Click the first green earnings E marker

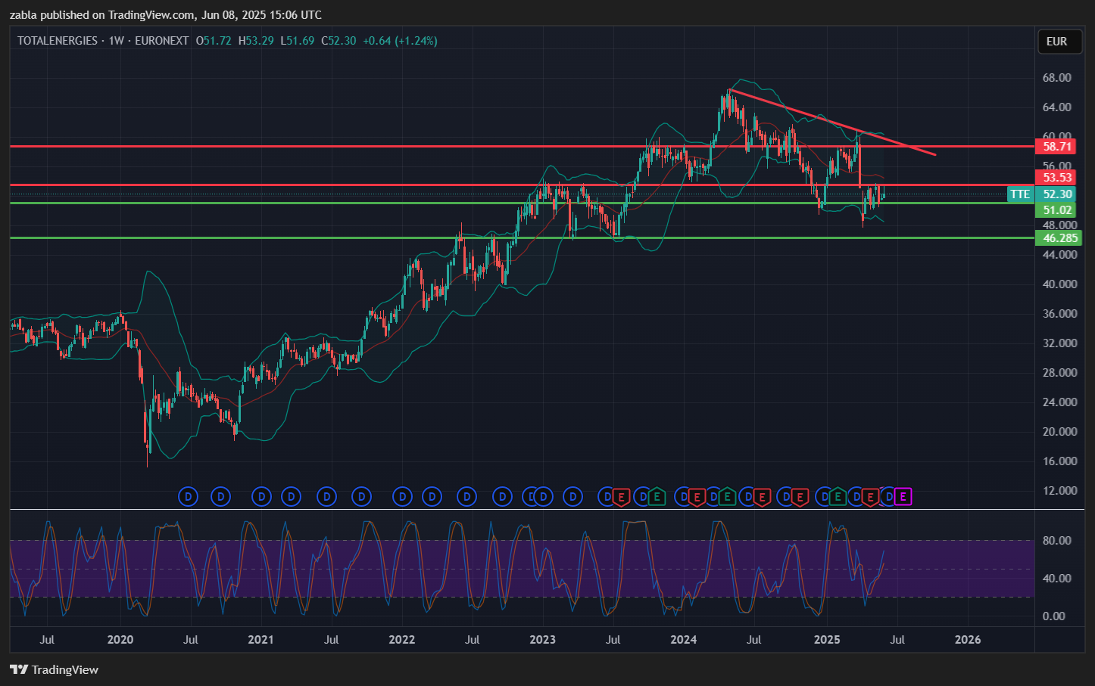(657, 497)
